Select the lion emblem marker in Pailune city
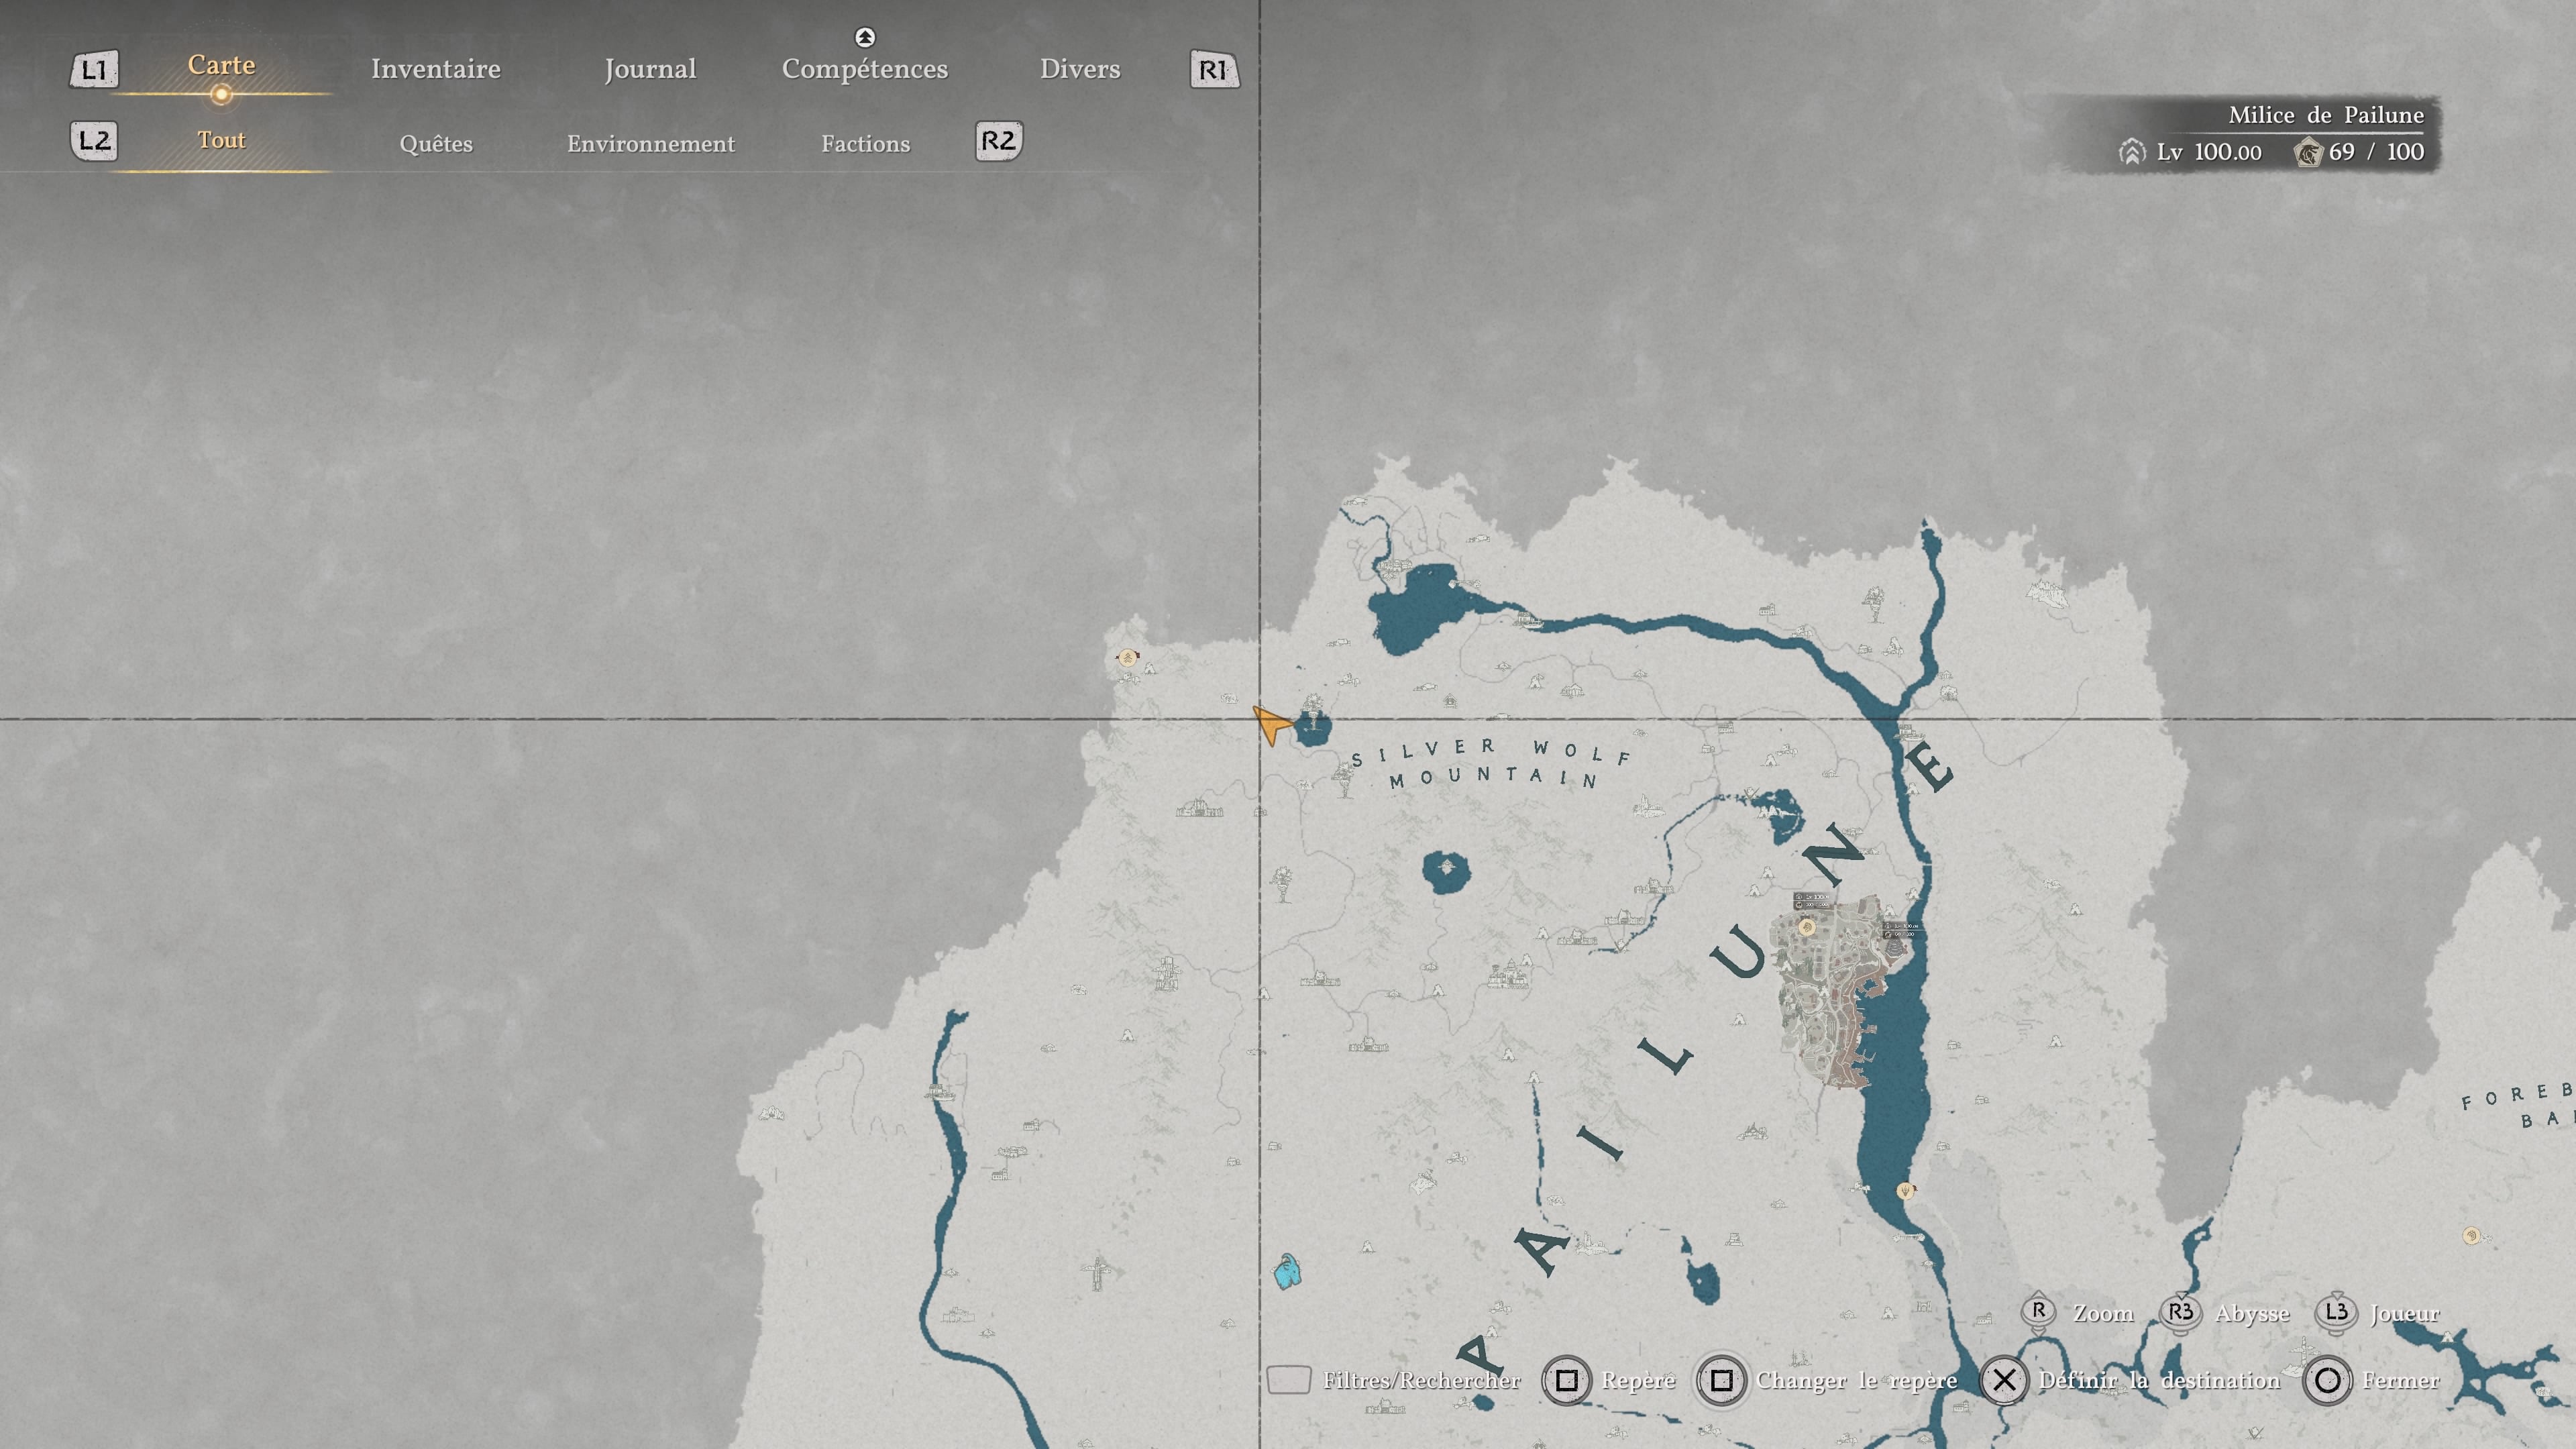 click(x=1806, y=927)
